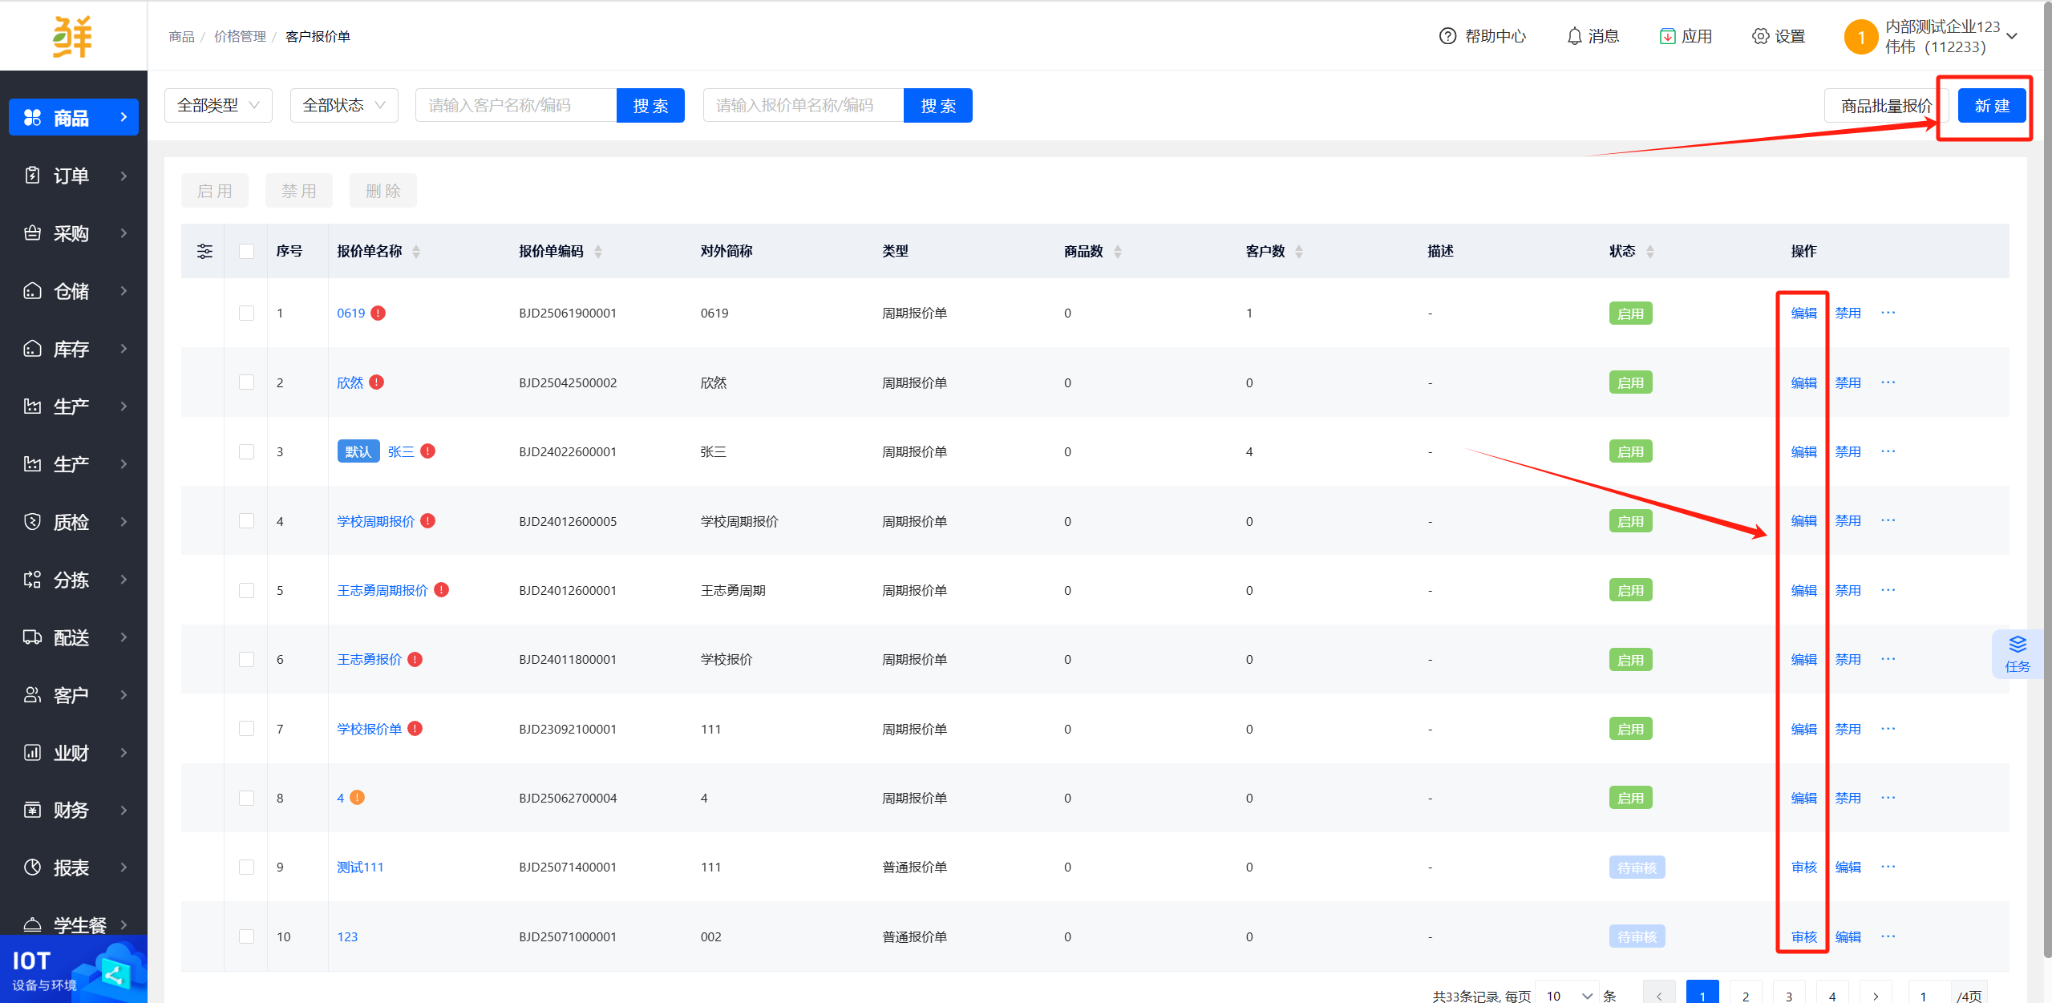
Task: Open the 学校周期报价 quotation link
Action: (375, 521)
